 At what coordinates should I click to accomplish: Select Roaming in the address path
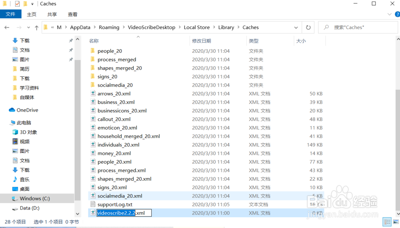tap(109, 27)
